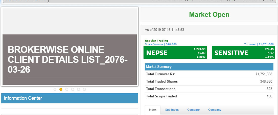Click the 523 transactions value

click(x=269, y=89)
